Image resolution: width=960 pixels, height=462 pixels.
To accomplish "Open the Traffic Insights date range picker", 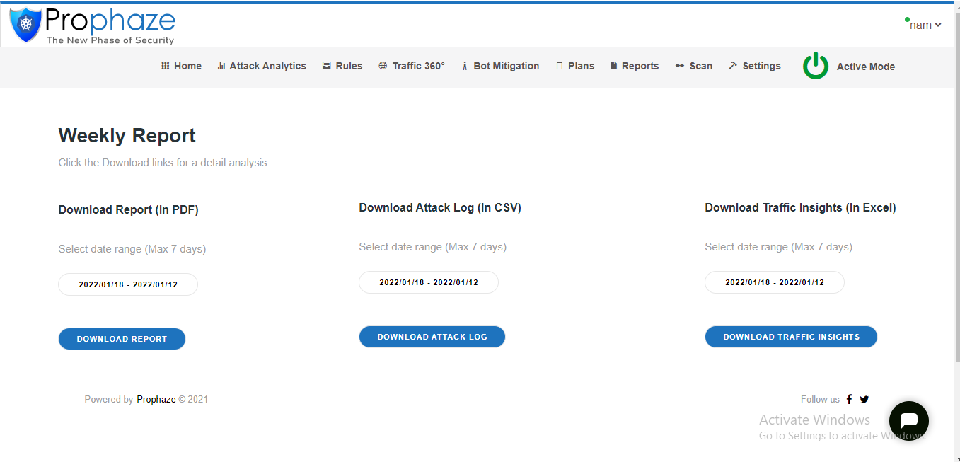I will 775,282.
